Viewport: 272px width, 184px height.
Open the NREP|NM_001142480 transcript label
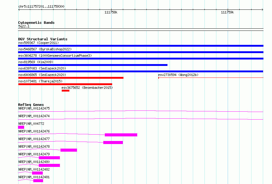34,162
